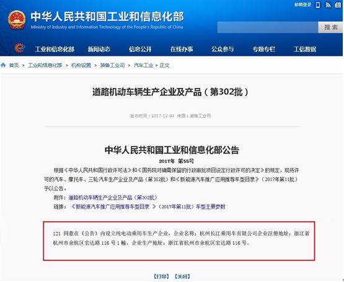Select 公众参与 navigation item

(223, 49)
